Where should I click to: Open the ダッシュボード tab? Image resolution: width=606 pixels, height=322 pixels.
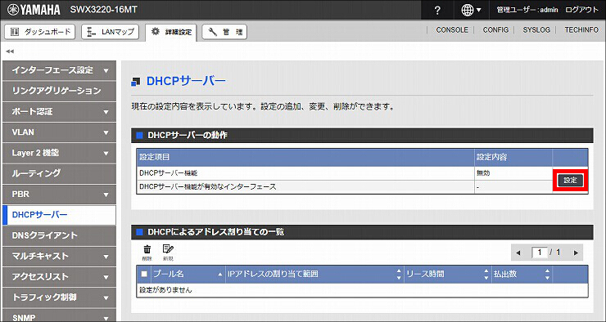[40, 32]
